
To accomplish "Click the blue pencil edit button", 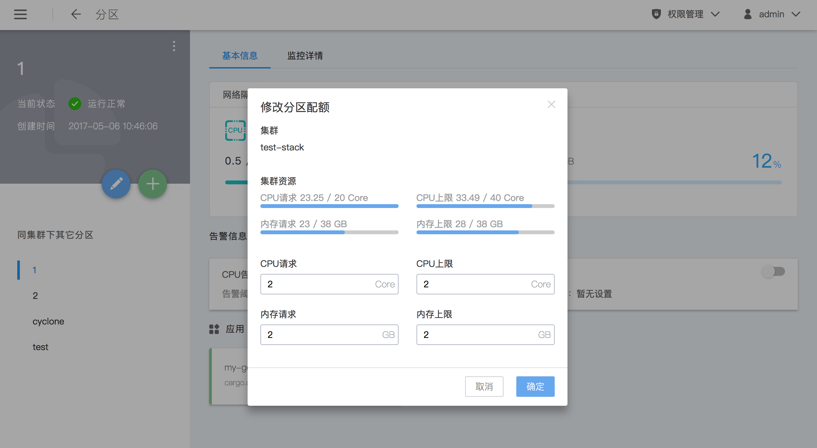I will click(116, 184).
